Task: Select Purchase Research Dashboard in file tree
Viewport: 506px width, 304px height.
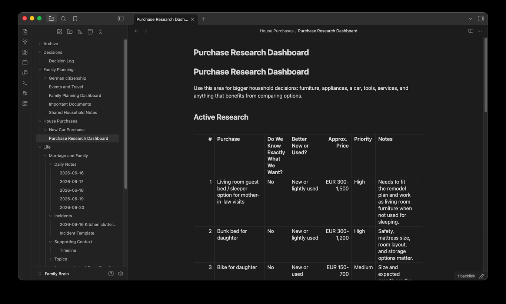Action: coord(78,138)
